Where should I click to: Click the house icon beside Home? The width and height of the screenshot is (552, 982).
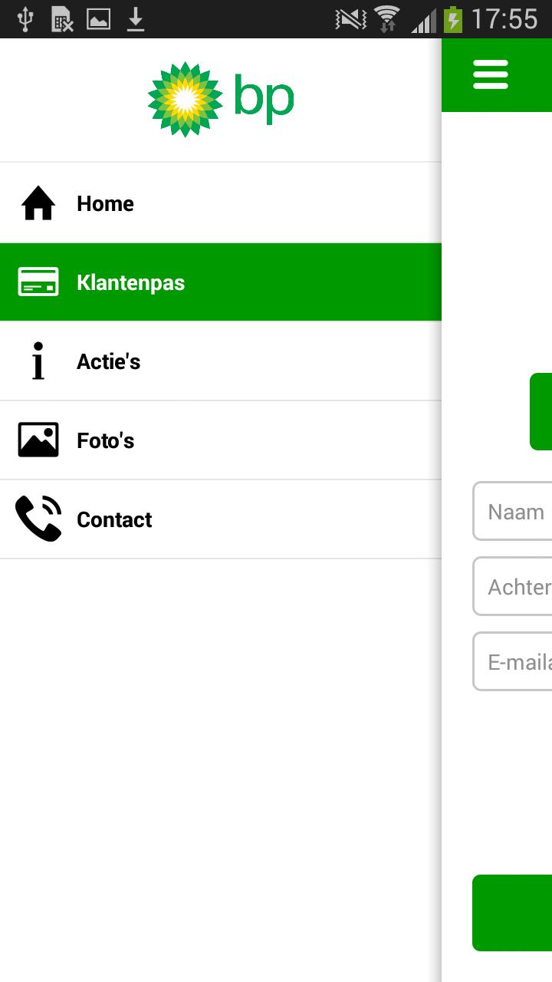38,203
